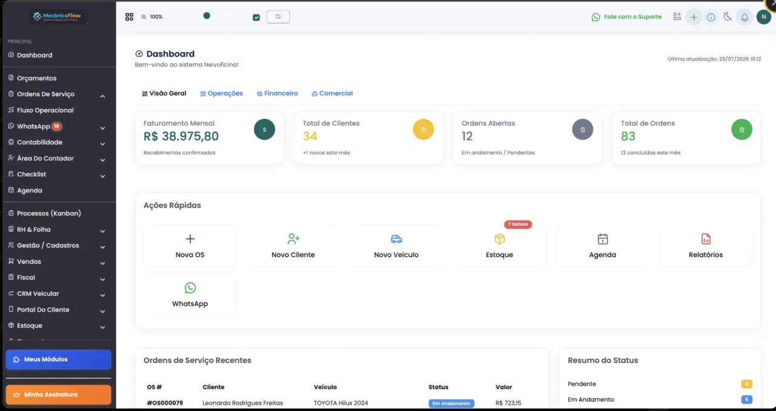Toggle dark mode moon icon

pyautogui.click(x=727, y=17)
